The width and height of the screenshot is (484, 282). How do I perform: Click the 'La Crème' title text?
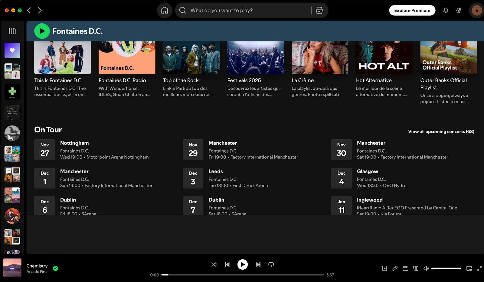(x=303, y=80)
